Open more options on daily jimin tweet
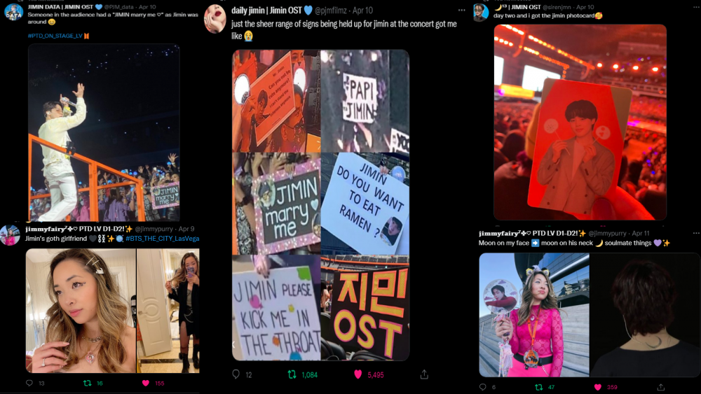 click(462, 10)
